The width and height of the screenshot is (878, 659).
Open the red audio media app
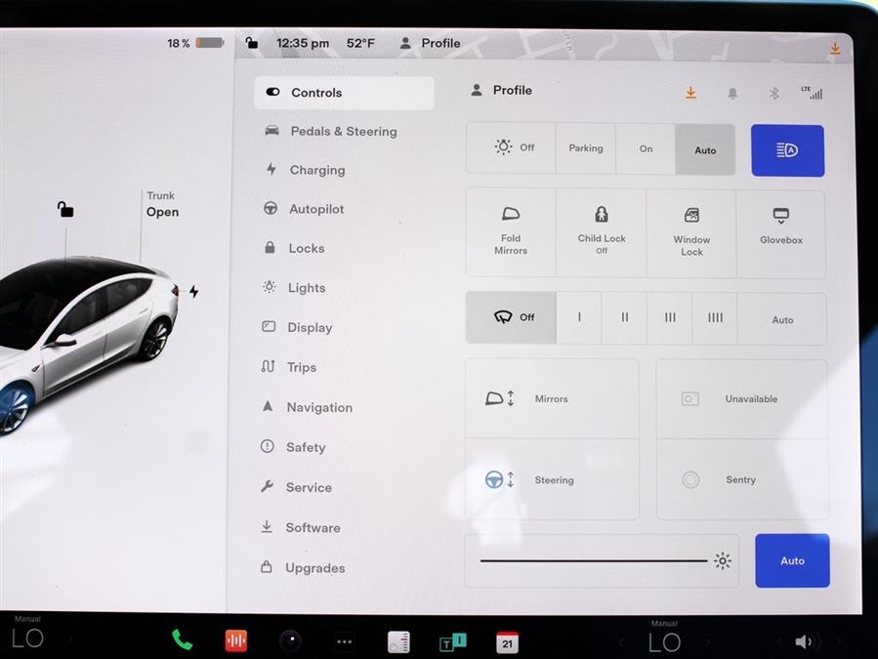click(x=235, y=640)
